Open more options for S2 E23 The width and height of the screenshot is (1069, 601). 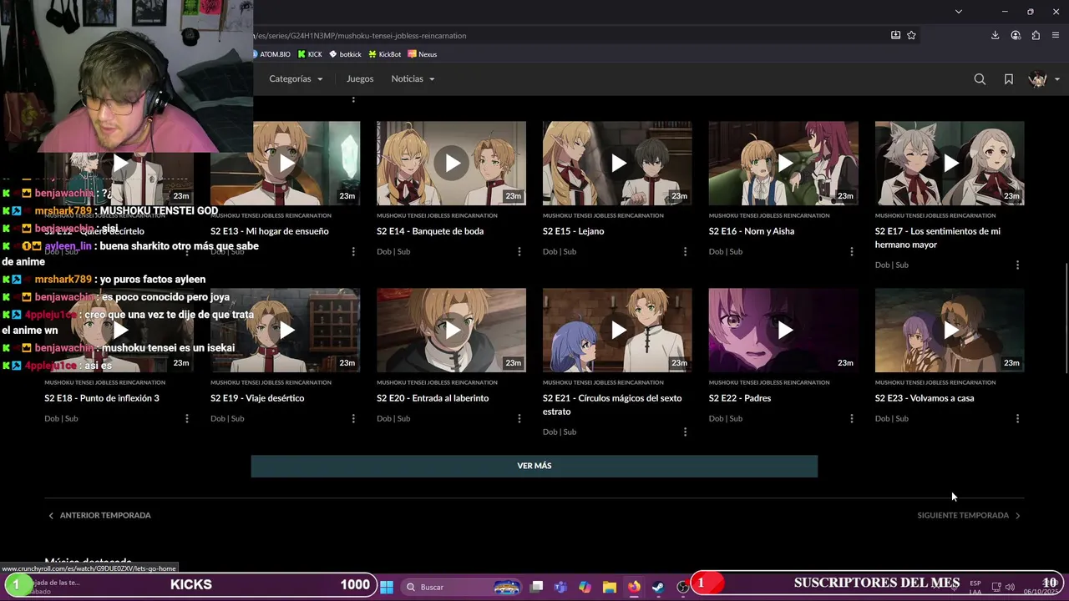pos(1017,418)
